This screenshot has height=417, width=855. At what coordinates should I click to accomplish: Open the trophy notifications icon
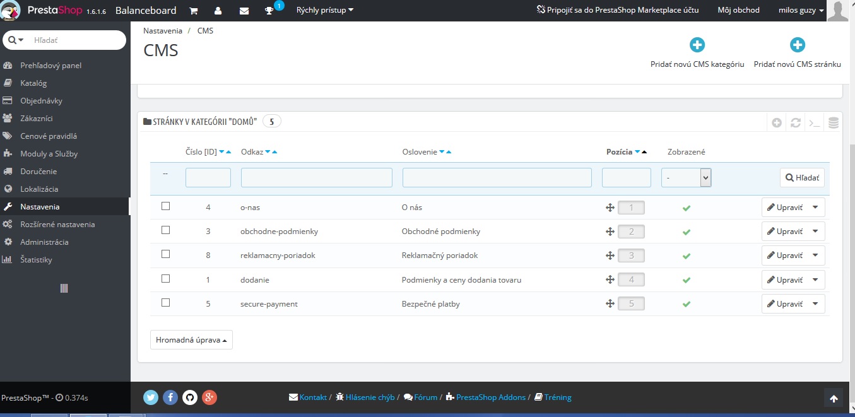coord(269,11)
